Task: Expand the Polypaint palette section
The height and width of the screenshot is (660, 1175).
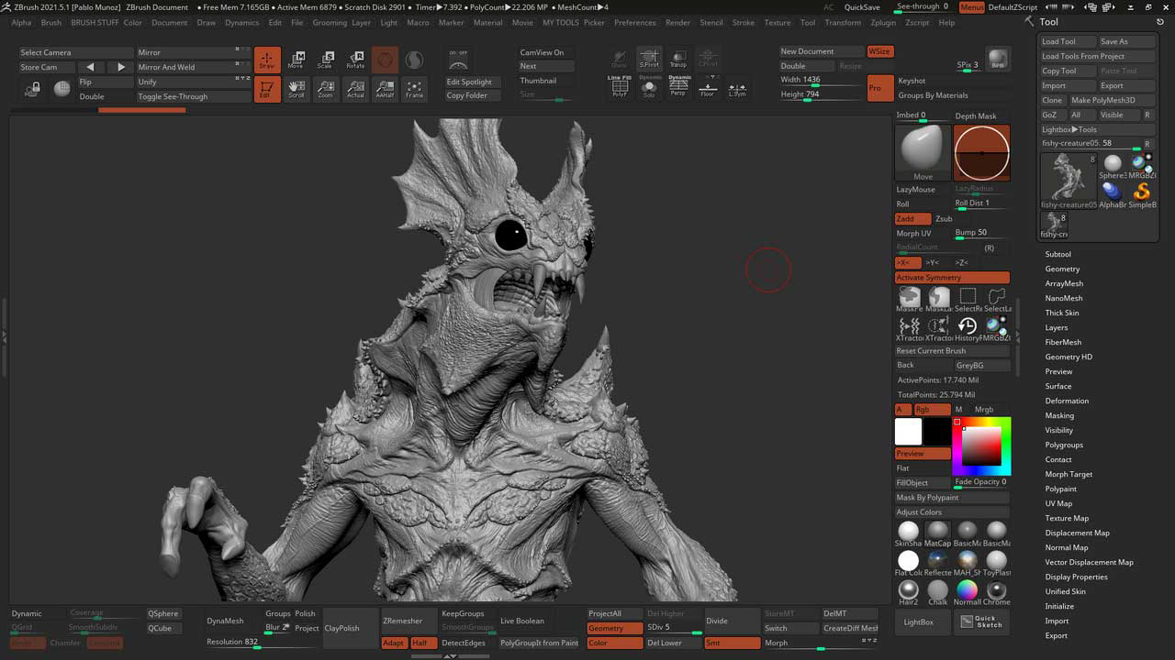Action: (x=1061, y=489)
